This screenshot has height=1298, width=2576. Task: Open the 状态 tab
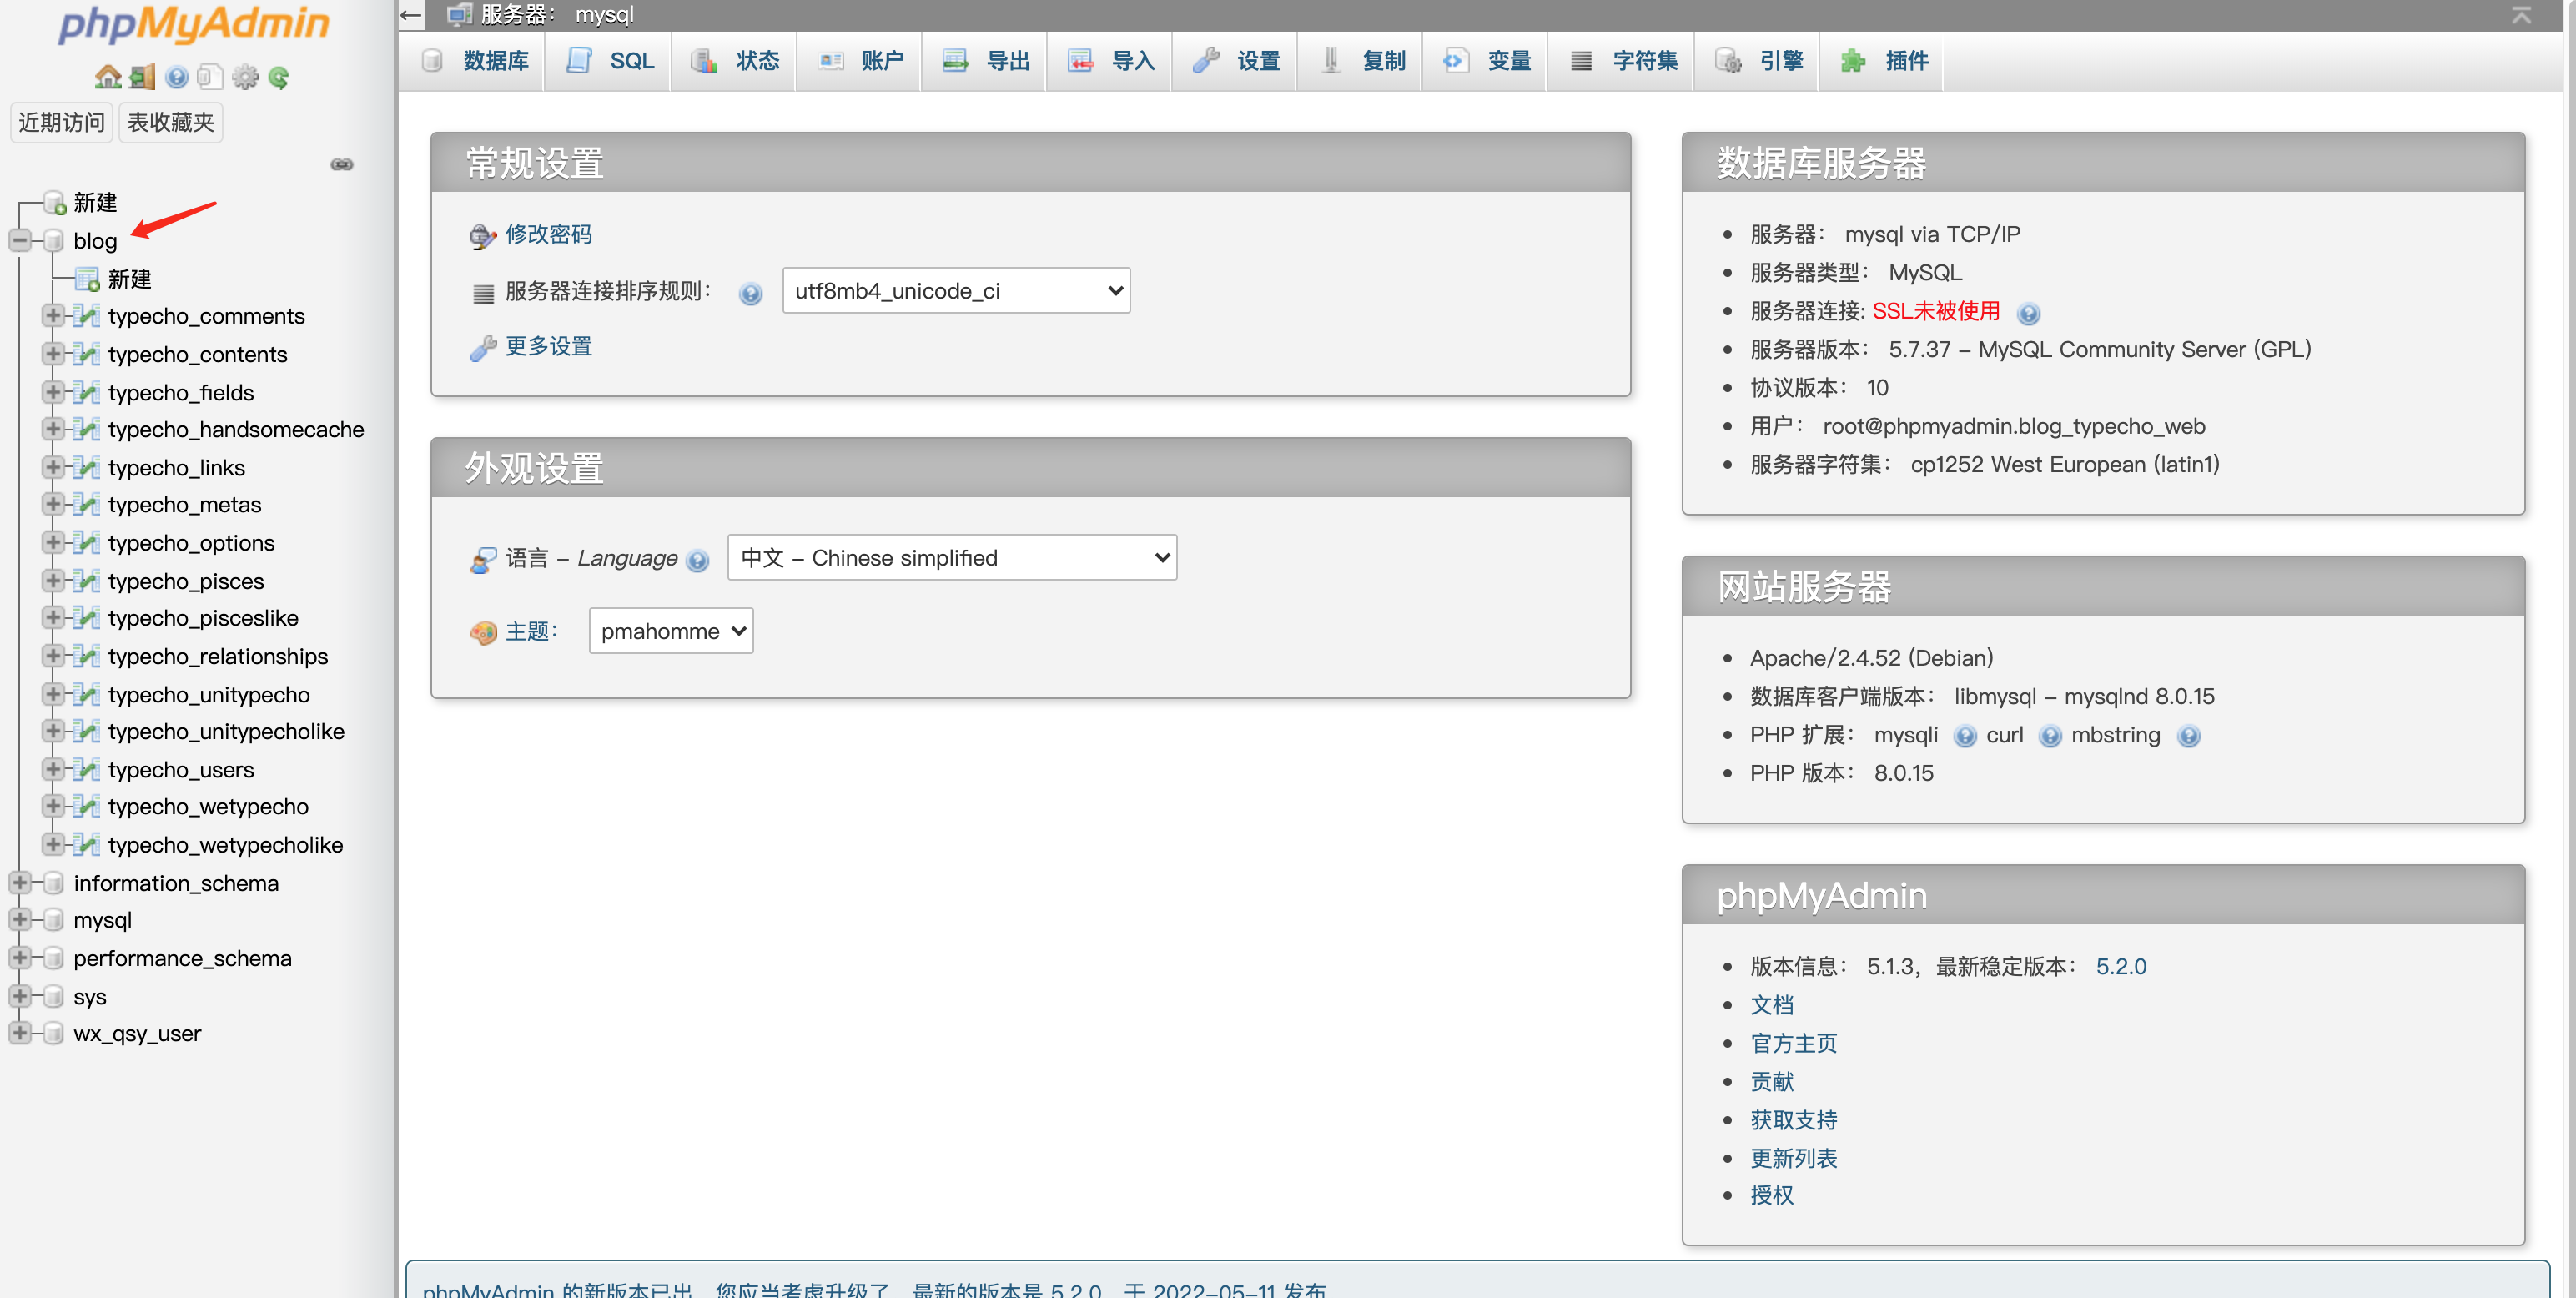coord(736,61)
